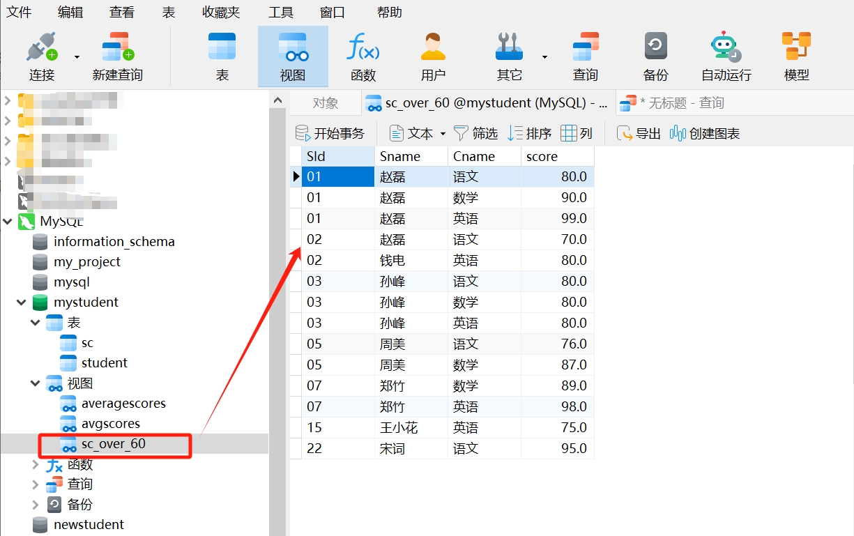Click the 连接 (Connection) toolbar icon
This screenshot has width=854, height=536.
click(42, 56)
